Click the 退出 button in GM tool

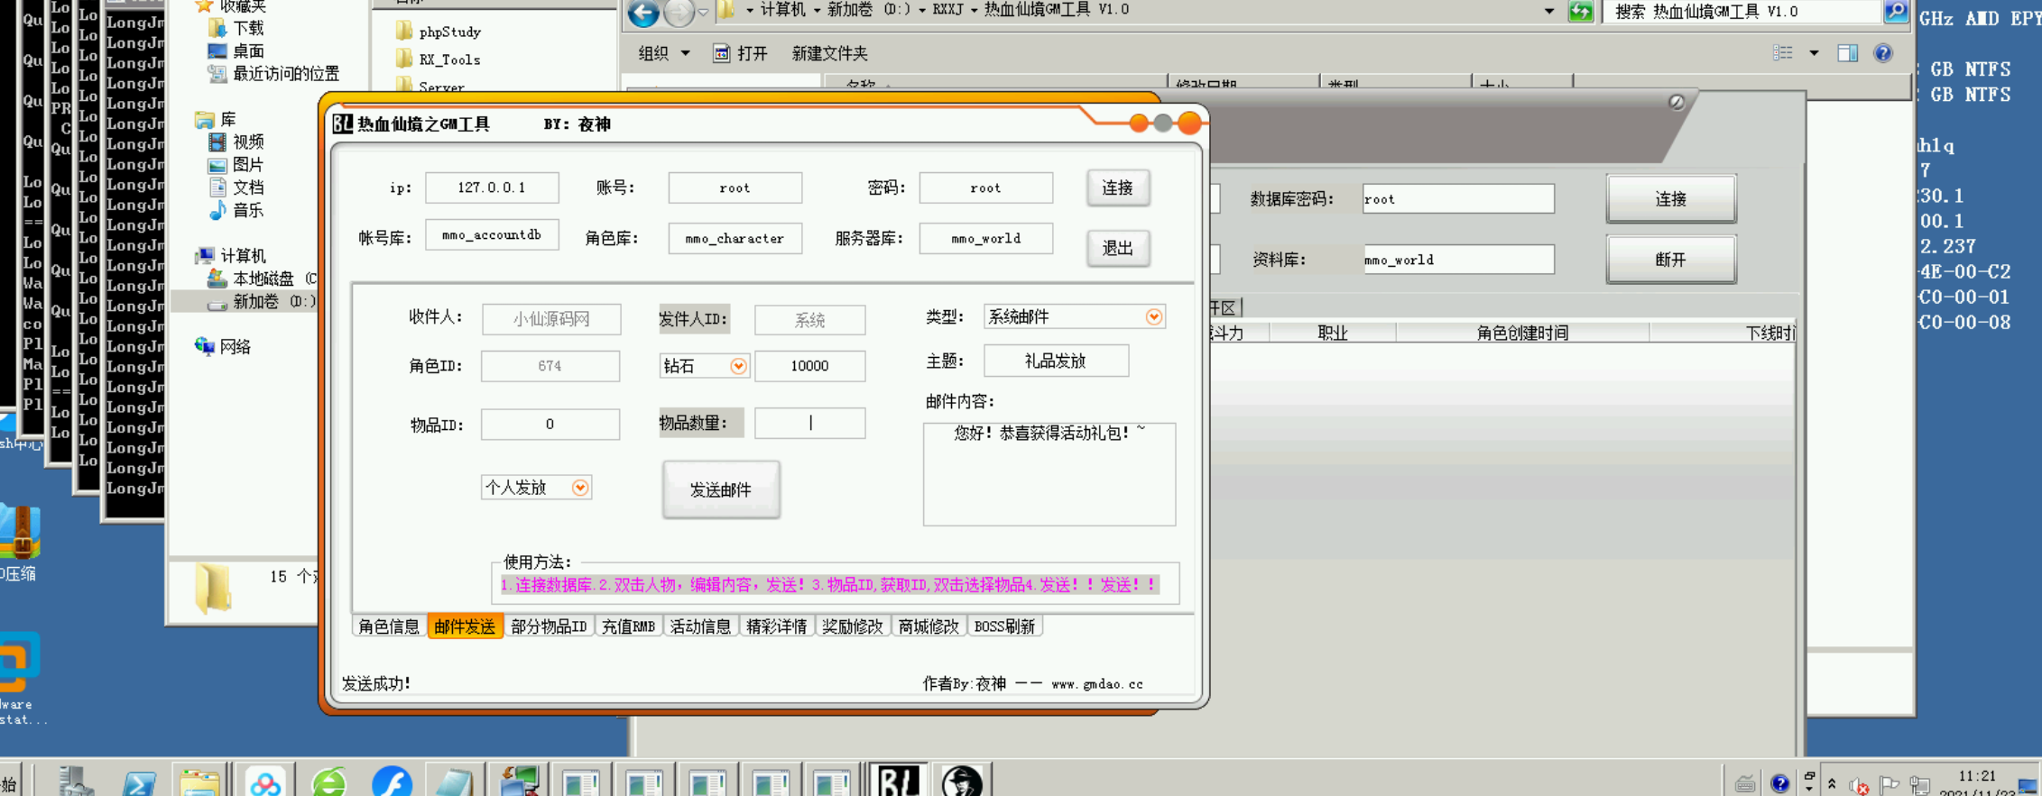click(x=1117, y=248)
